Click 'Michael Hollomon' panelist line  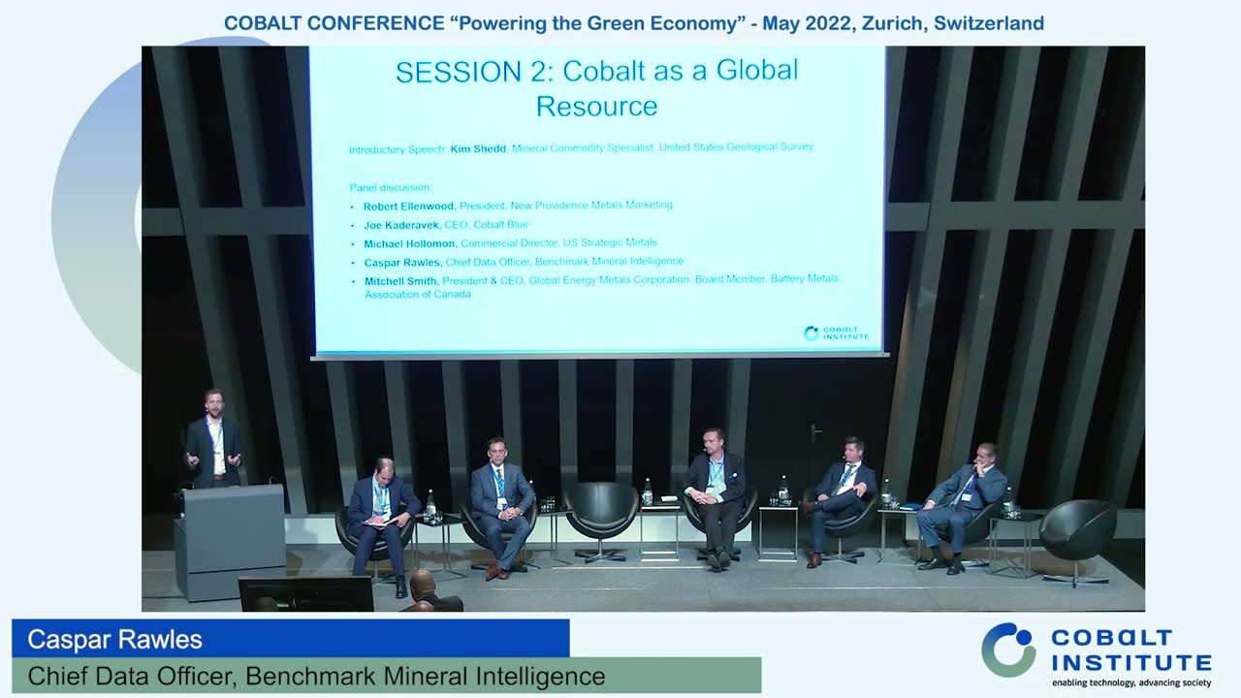pos(510,243)
